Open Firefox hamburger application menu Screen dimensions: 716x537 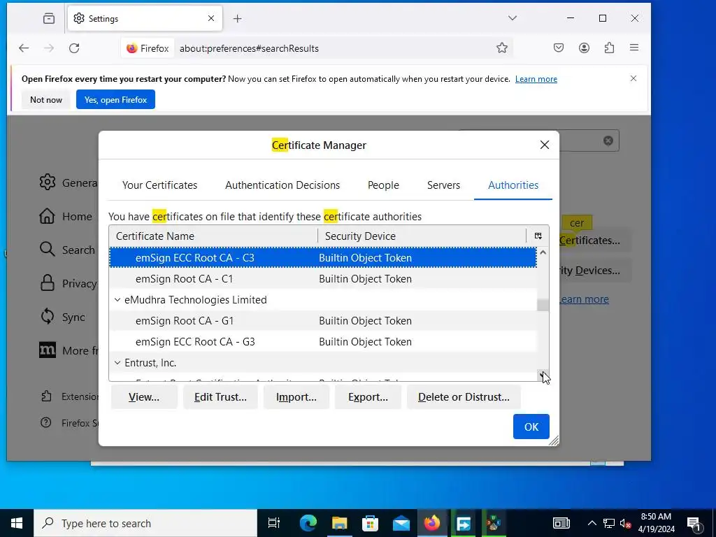pyautogui.click(x=634, y=48)
